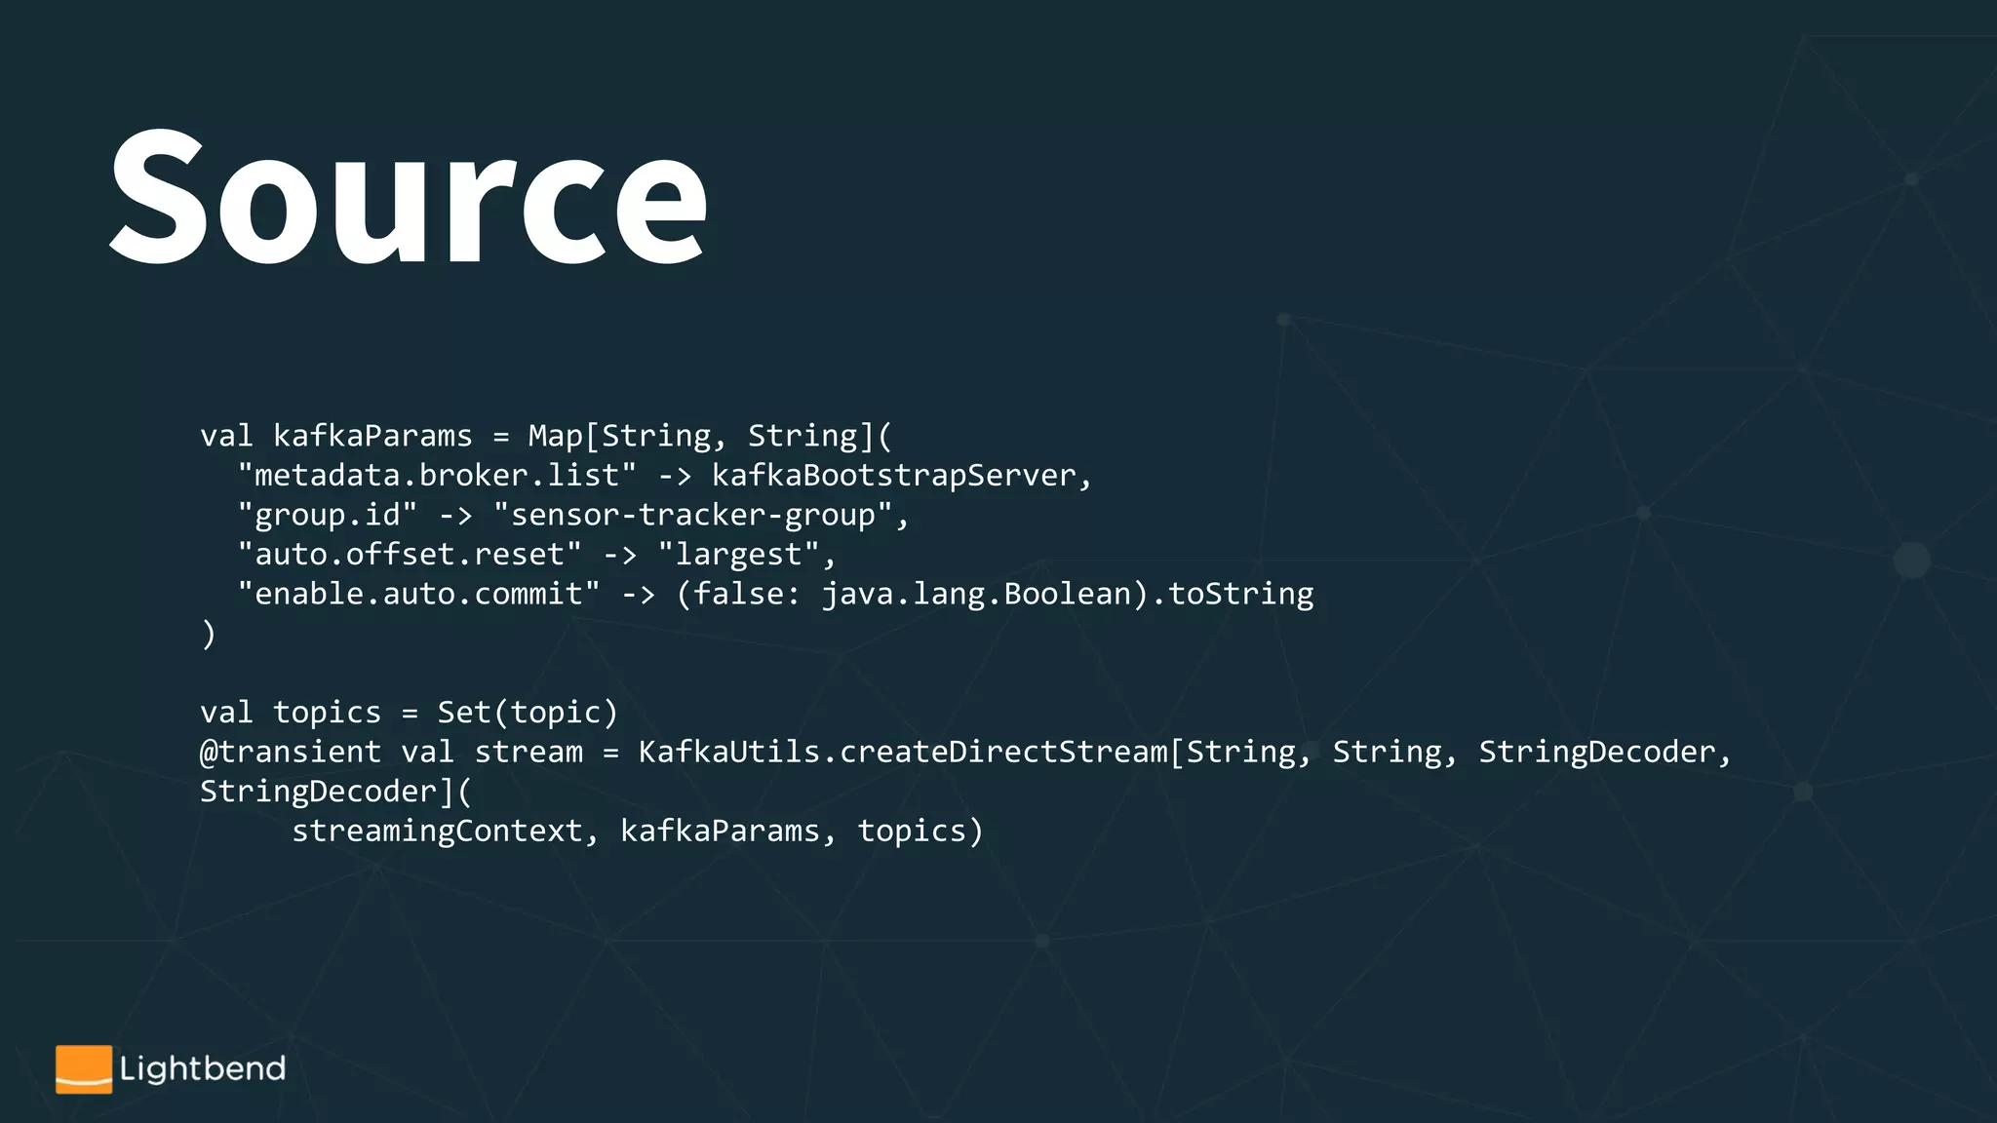Click the closing parenthesis after enable.auto.commit

coord(209,635)
